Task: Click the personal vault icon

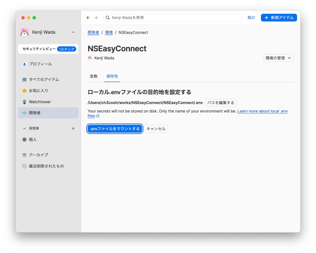Action: (x=24, y=140)
